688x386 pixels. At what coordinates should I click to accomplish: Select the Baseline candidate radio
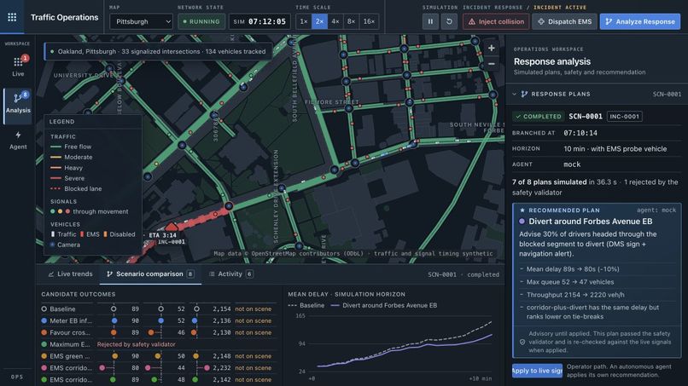tap(44, 309)
